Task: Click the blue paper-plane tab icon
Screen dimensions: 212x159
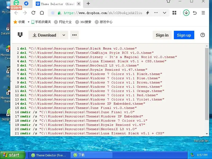Action: click(x=26, y=3)
